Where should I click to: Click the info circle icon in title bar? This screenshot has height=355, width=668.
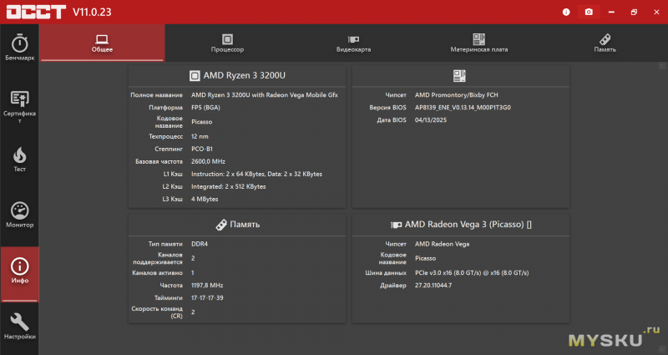pyautogui.click(x=566, y=12)
